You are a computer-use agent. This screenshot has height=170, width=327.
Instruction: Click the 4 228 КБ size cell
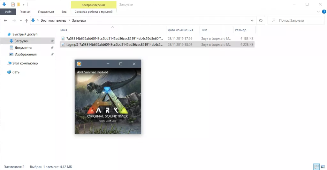click(x=247, y=45)
